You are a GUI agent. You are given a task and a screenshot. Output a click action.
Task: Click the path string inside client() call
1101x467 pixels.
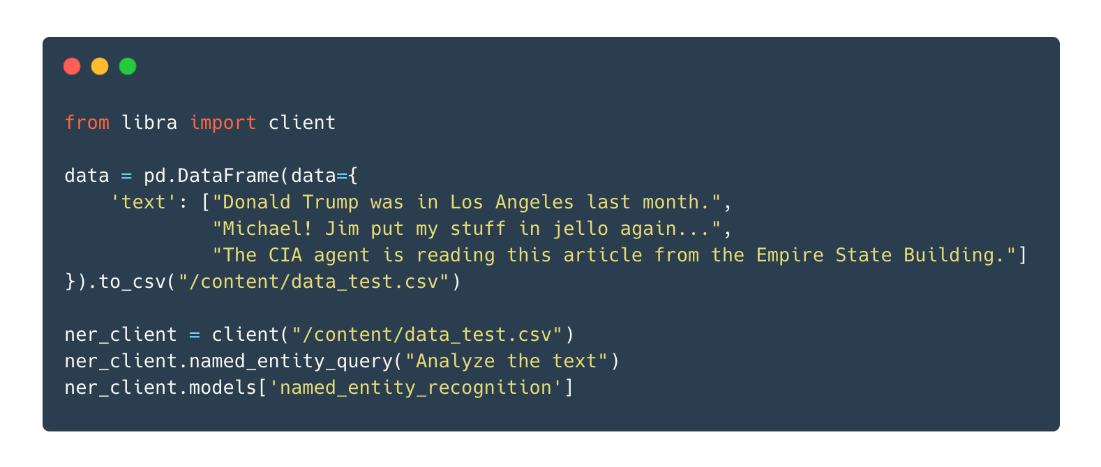click(427, 335)
